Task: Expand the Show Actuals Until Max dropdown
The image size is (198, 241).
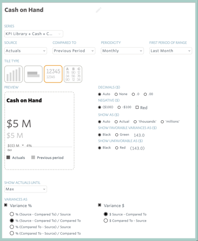Action: pos(26,189)
